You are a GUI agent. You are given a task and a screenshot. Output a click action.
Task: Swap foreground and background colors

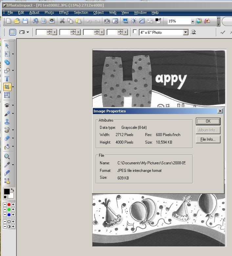click(12, 190)
